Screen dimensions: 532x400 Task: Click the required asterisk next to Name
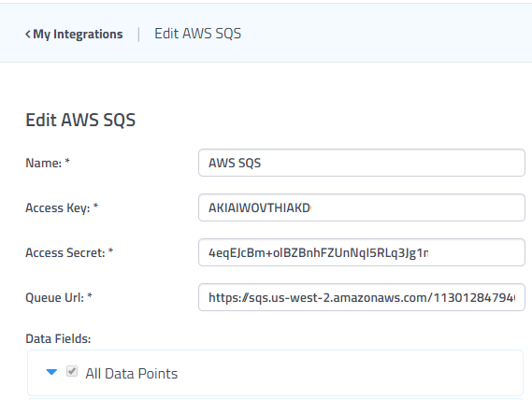67,161
